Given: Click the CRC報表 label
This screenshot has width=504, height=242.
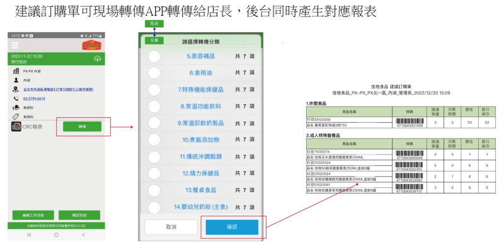Looking at the screenshot, I should tap(32, 127).
